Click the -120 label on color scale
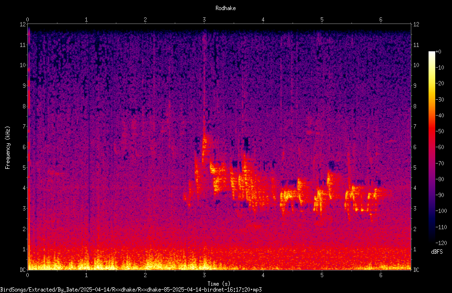 (441, 243)
